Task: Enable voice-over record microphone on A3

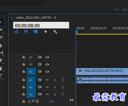Action: point(63,94)
